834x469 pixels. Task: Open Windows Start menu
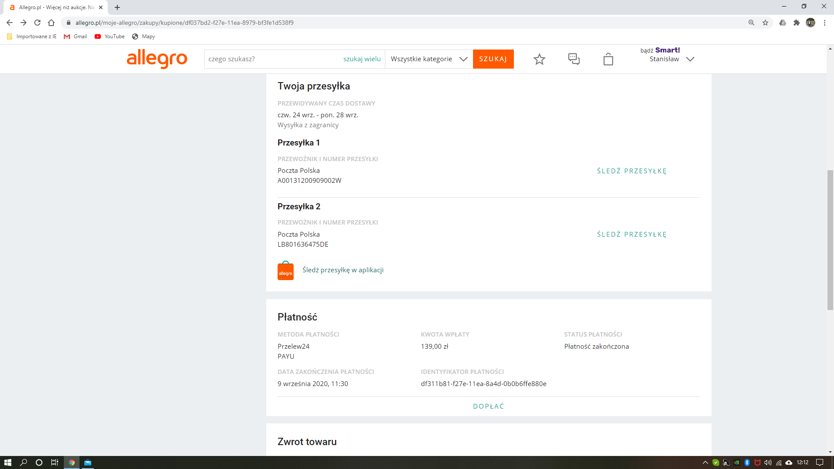[x=7, y=462]
